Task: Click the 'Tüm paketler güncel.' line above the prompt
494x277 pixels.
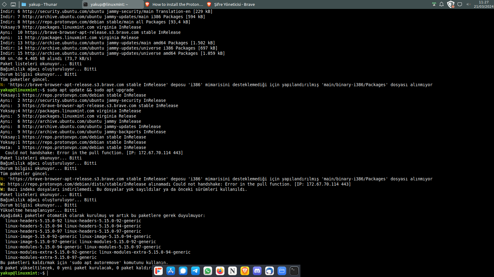Action: (25, 174)
